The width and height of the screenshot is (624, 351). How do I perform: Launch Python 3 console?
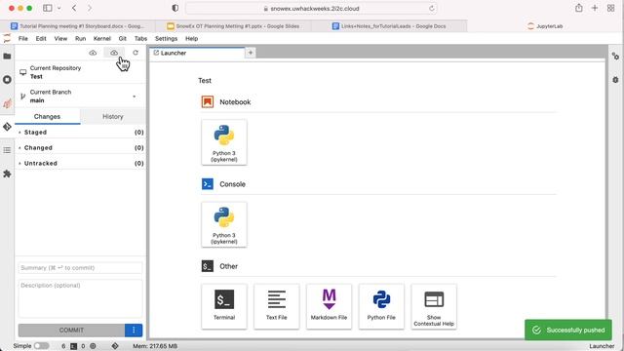pyautogui.click(x=224, y=224)
